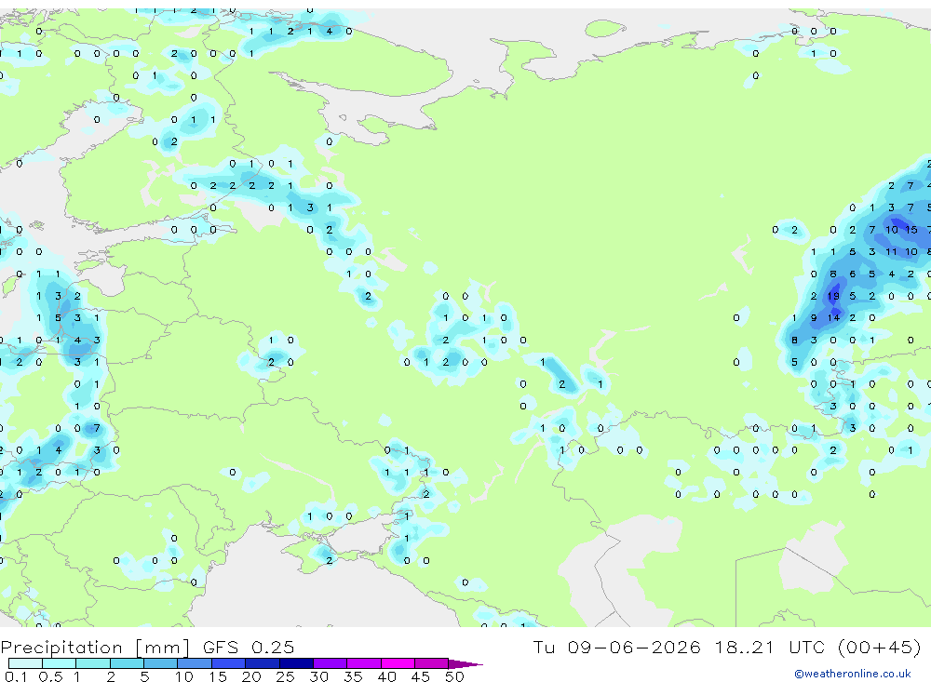The height and width of the screenshot is (682, 931).
Task: Click the legend label "0.5"
Action: (50, 676)
